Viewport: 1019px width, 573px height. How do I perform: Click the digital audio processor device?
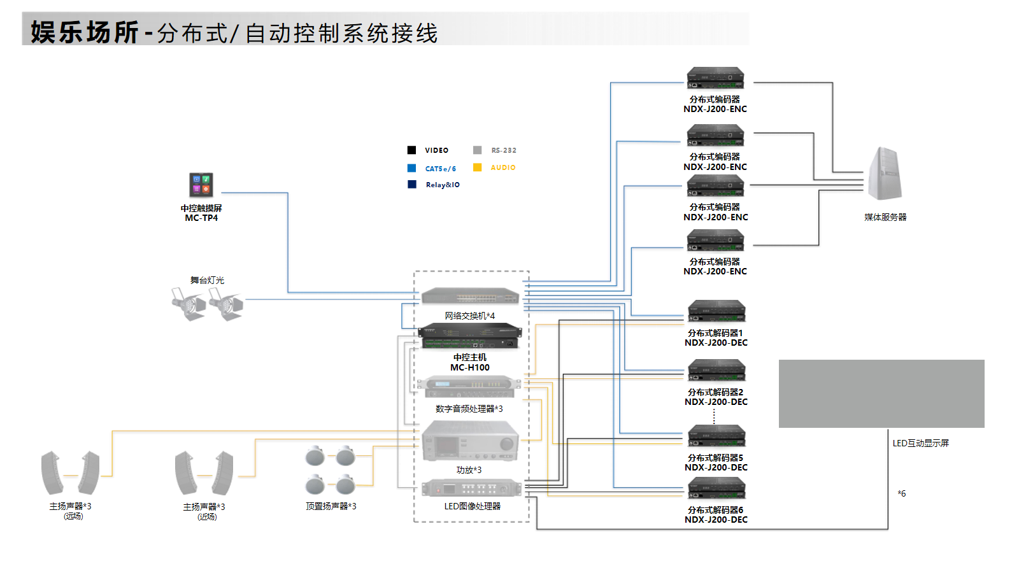point(469,387)
